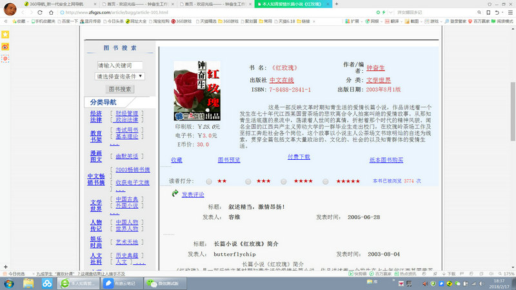Click the 发表评论 link
Image resolution: width=516 pixels, height=290 pixels.
coord(193,195)
